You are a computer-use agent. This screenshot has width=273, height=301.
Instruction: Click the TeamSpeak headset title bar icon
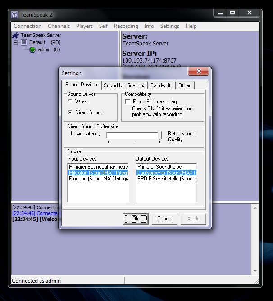[14, 15]
